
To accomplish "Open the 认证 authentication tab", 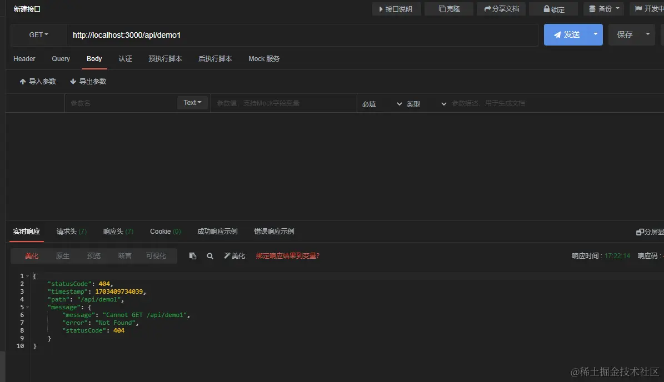I will pos(125,59).
